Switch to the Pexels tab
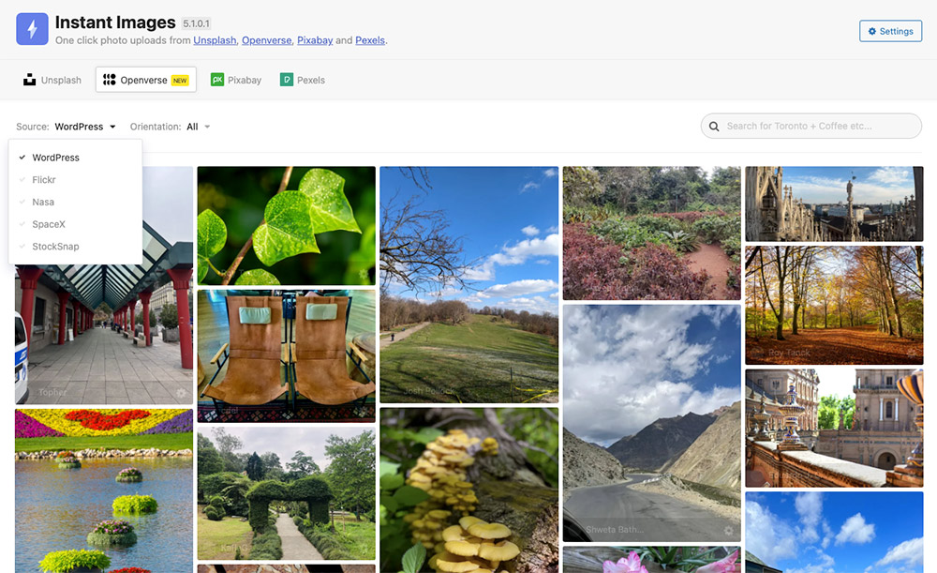Viewport: 937px width, 573px height. (x=303, y=80)
